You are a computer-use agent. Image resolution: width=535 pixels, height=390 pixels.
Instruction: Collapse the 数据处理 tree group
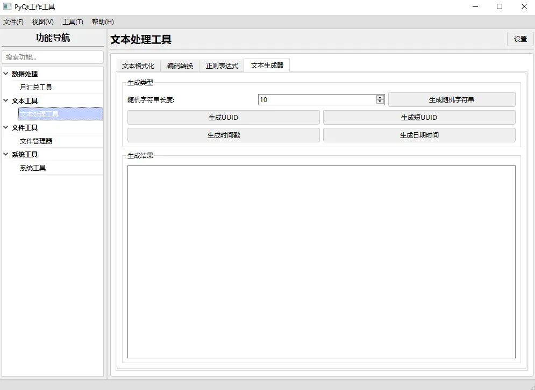click(6, 73)
